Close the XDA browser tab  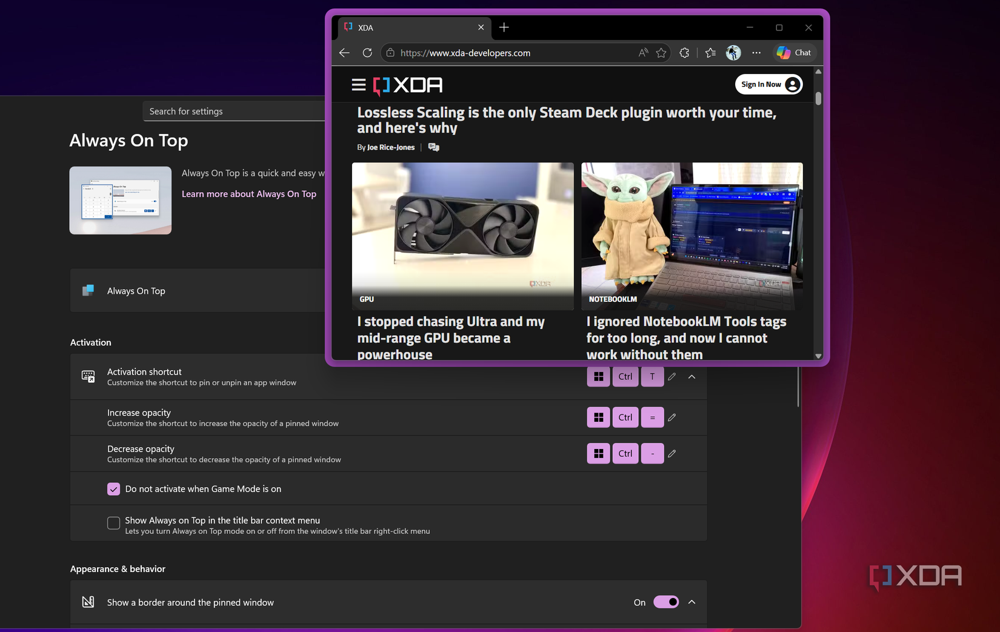tap(481, 27)
